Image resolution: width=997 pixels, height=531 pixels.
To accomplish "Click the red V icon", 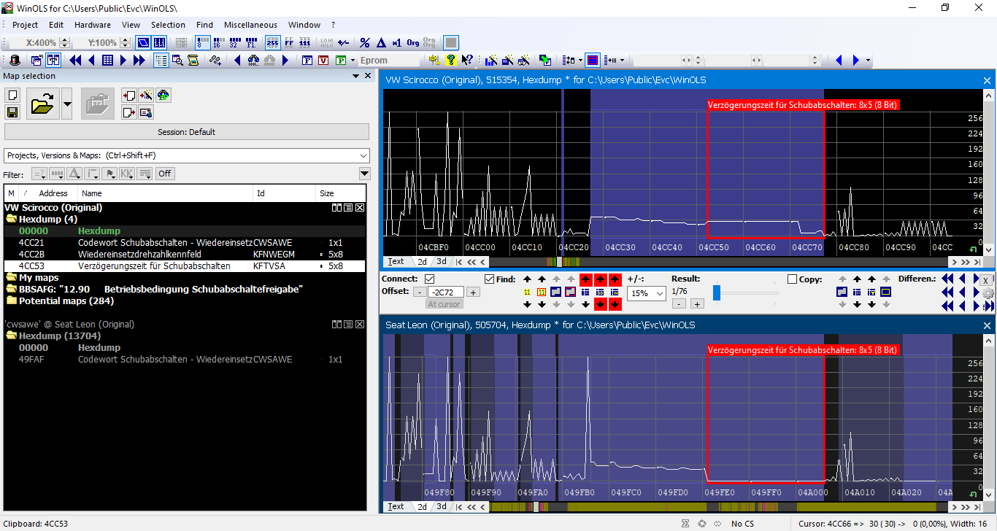I will (x=323, y=60).
